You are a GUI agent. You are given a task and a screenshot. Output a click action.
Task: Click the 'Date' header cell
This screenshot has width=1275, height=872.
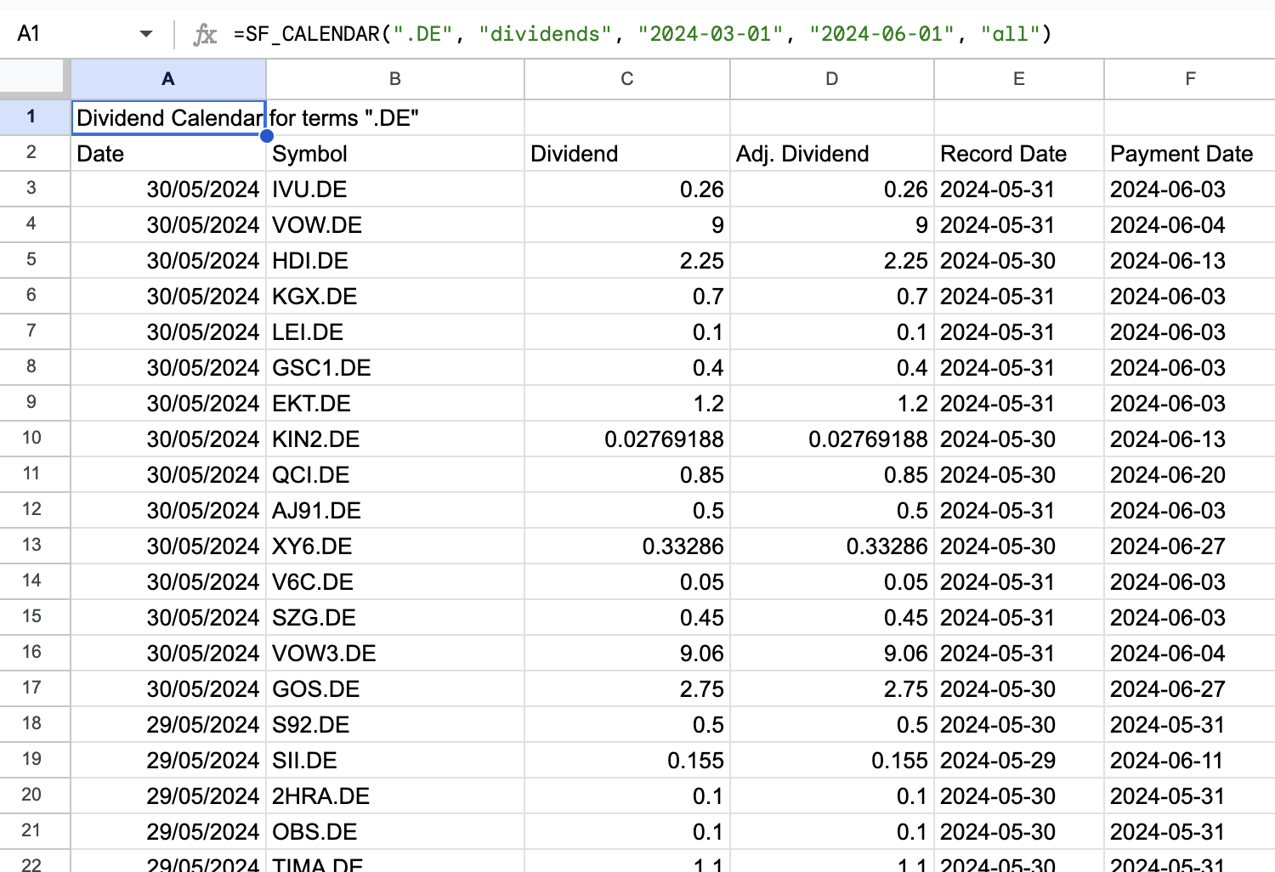click(x=168, y=154)
